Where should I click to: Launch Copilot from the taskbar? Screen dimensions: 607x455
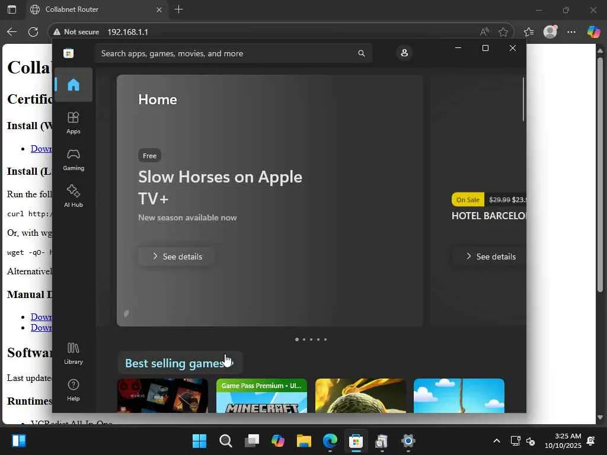[277, 441]
